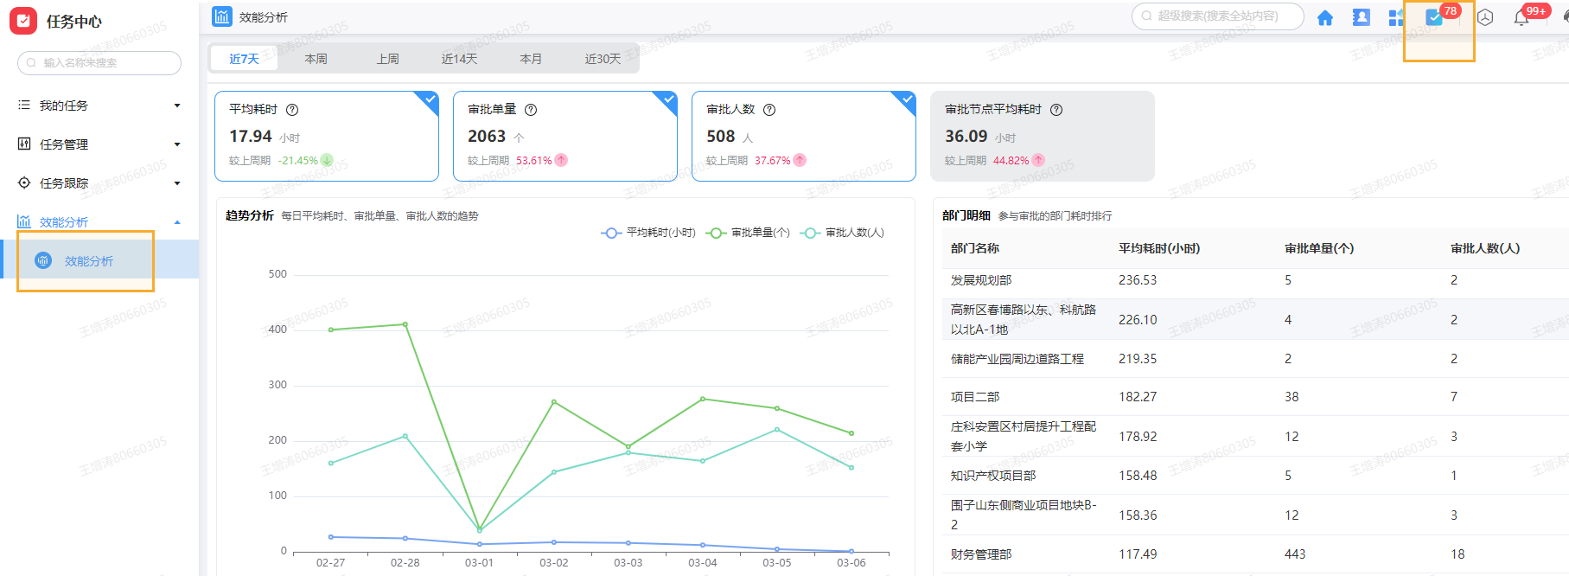This screenshot has height=576, width=1569.
Task: Select the 本月 time range tab
Action: [x=531, y=59]
